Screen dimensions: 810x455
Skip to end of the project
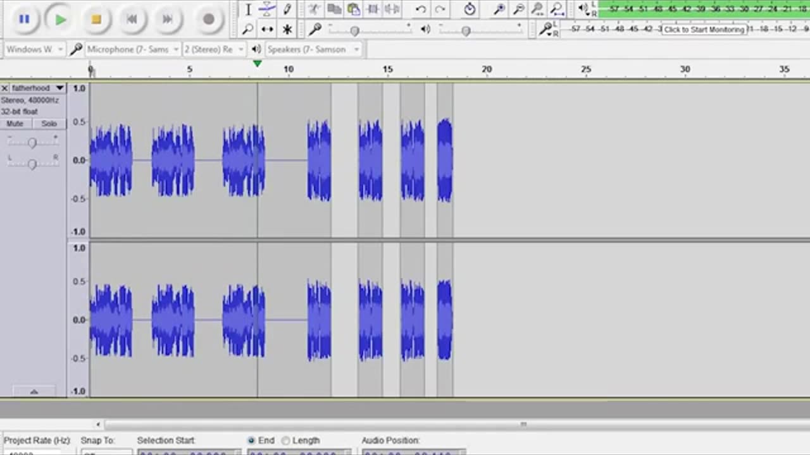167,19
